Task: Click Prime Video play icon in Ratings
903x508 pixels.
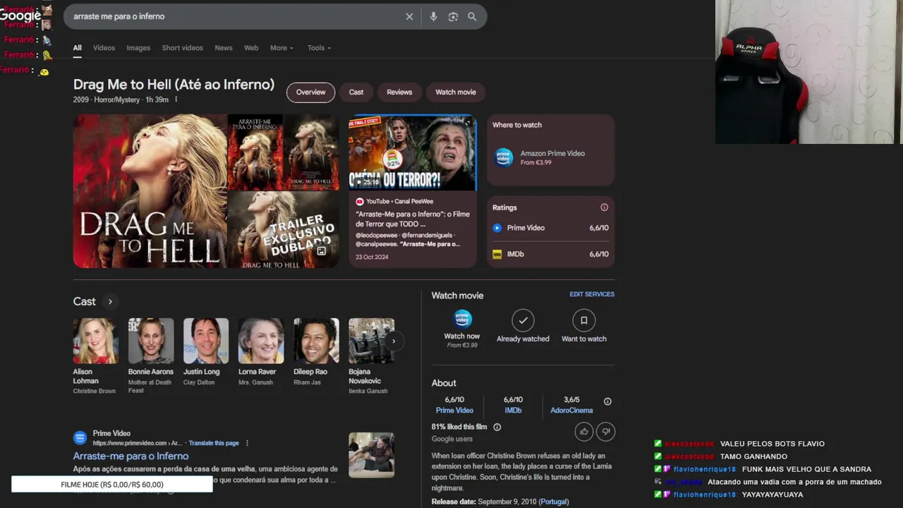Action: pos(497,228)
